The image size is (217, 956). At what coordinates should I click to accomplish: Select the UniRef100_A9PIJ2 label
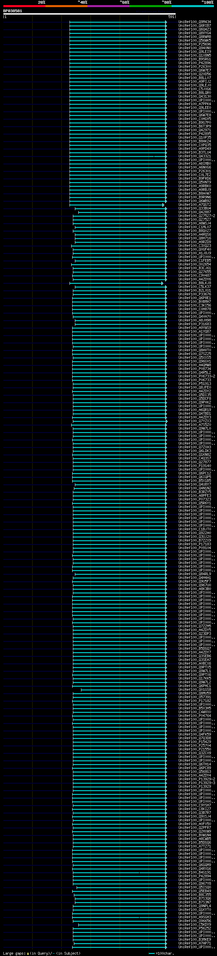(x=195, y=82)
